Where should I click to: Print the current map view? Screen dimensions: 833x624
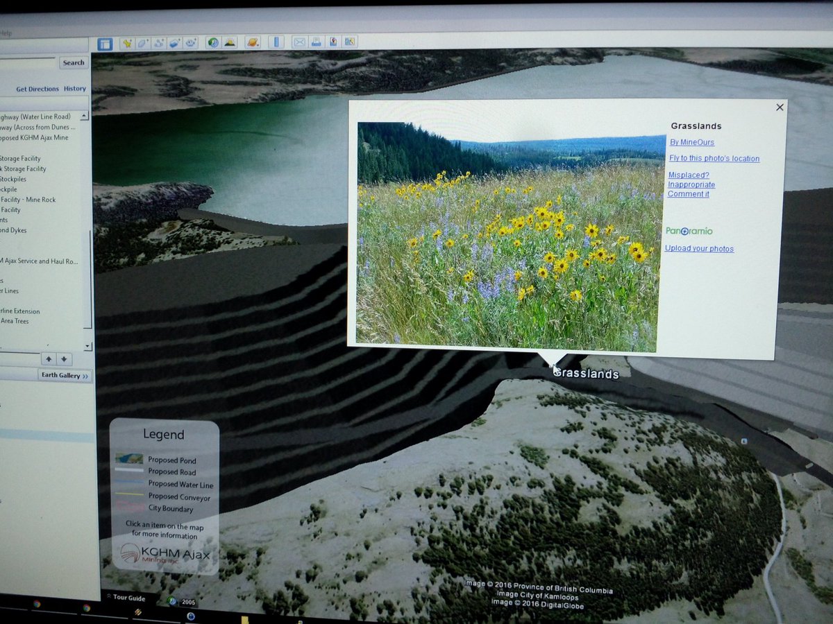tap(317, 42)
